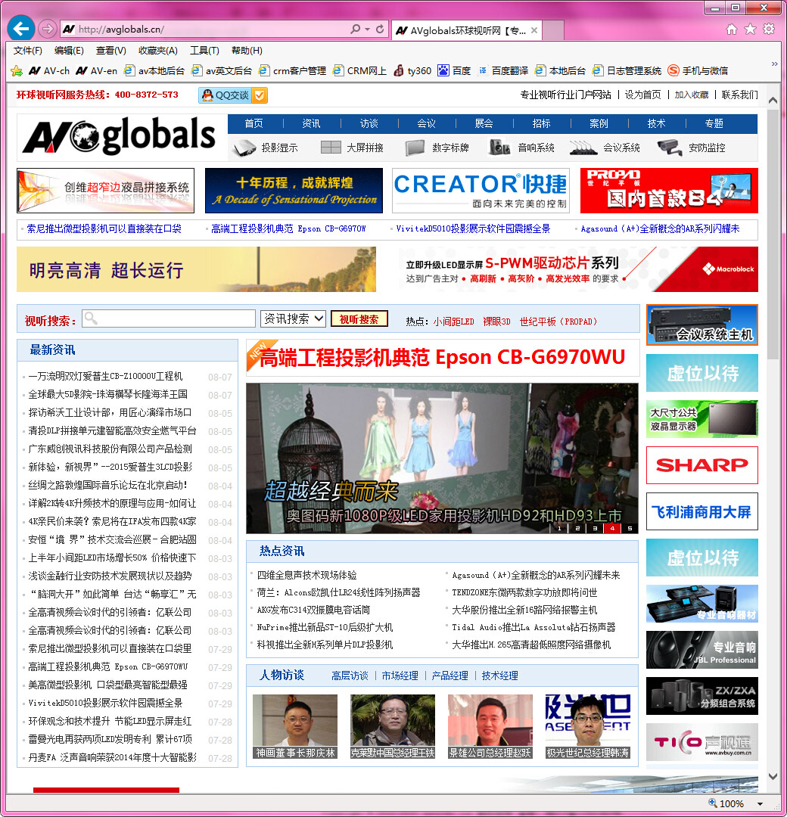Go to the 资讯 nav tab

311,123
